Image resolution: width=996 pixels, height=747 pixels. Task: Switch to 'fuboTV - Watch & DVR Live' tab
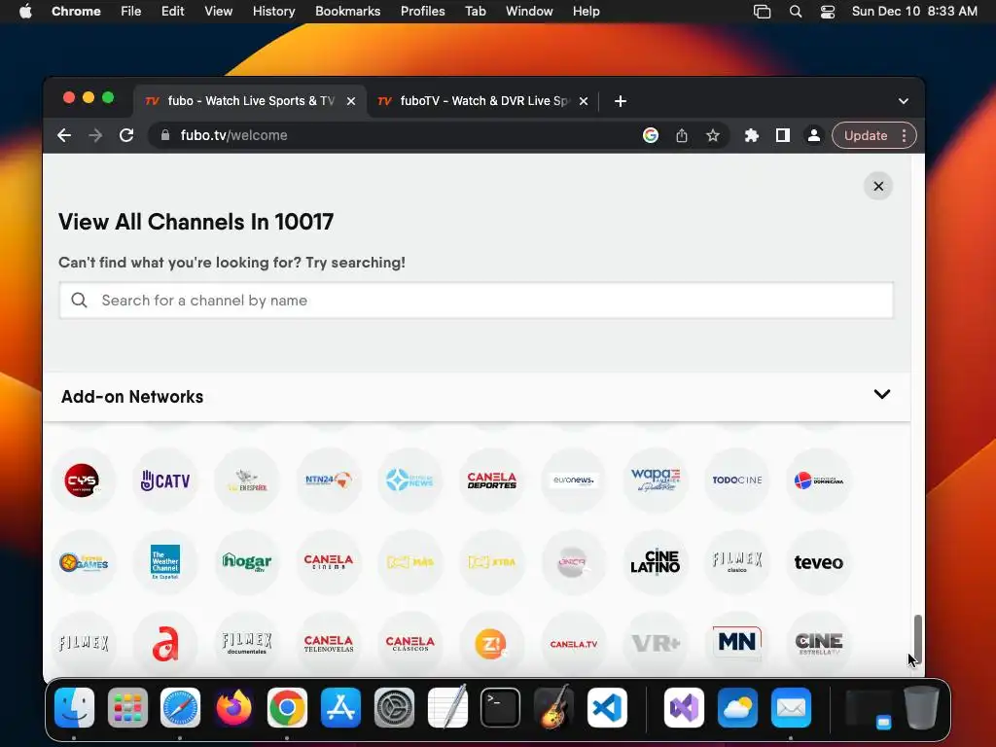tap(482, 101)
